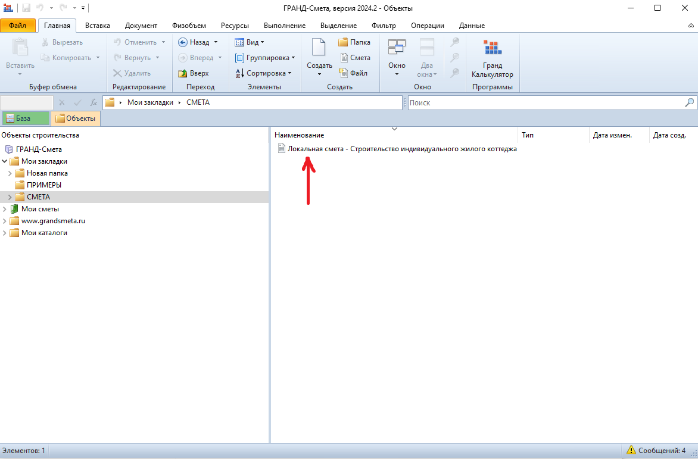Sort by the Наименование column header
Viewport: 698px width, 459px height.
[x=394, y=135]
